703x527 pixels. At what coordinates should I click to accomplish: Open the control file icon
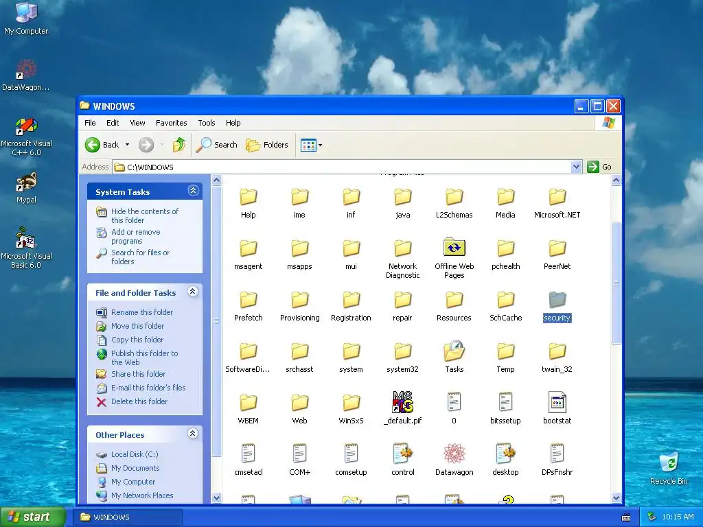(x=402, y=454)
